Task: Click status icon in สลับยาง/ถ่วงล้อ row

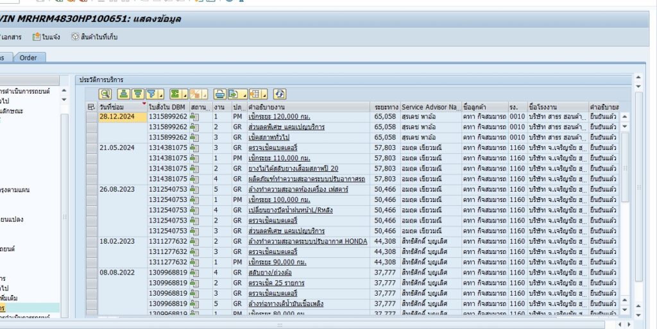Action: [x=194, y=273]
